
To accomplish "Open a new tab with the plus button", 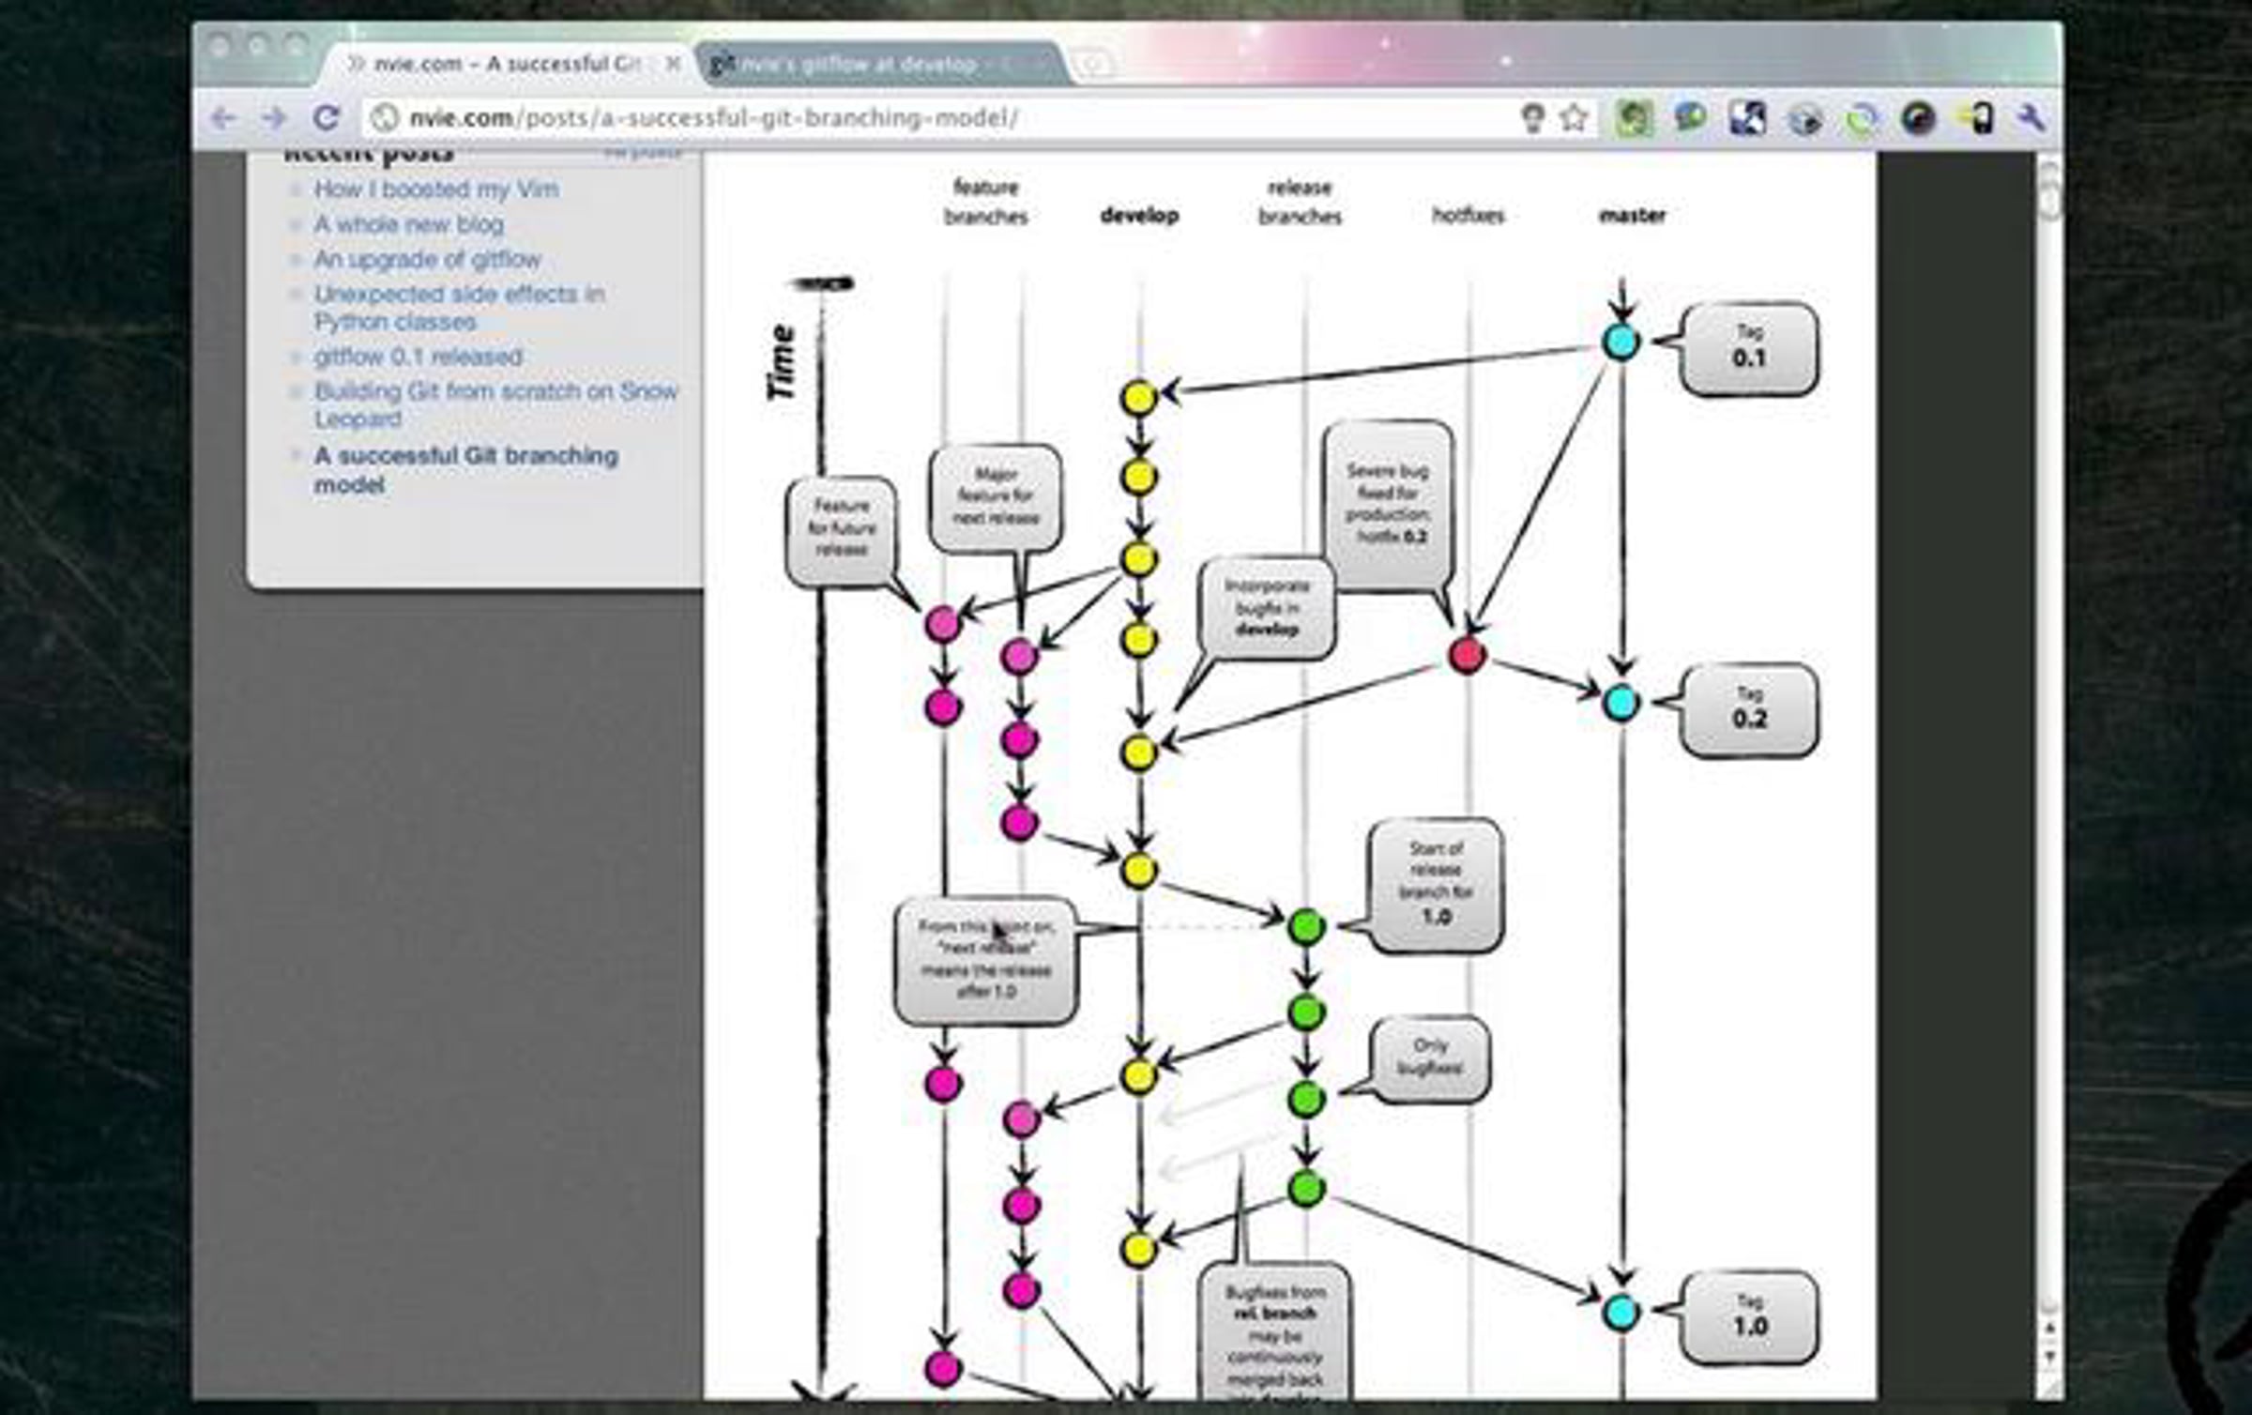I will coord(1093,64).
